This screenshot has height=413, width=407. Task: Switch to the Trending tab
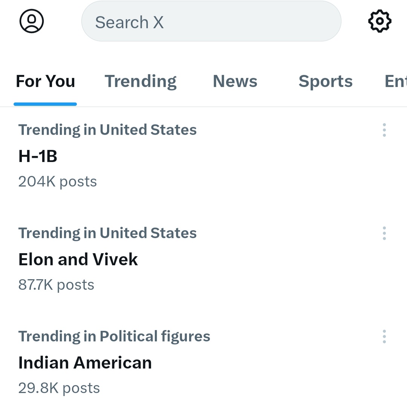click(141, 81)
